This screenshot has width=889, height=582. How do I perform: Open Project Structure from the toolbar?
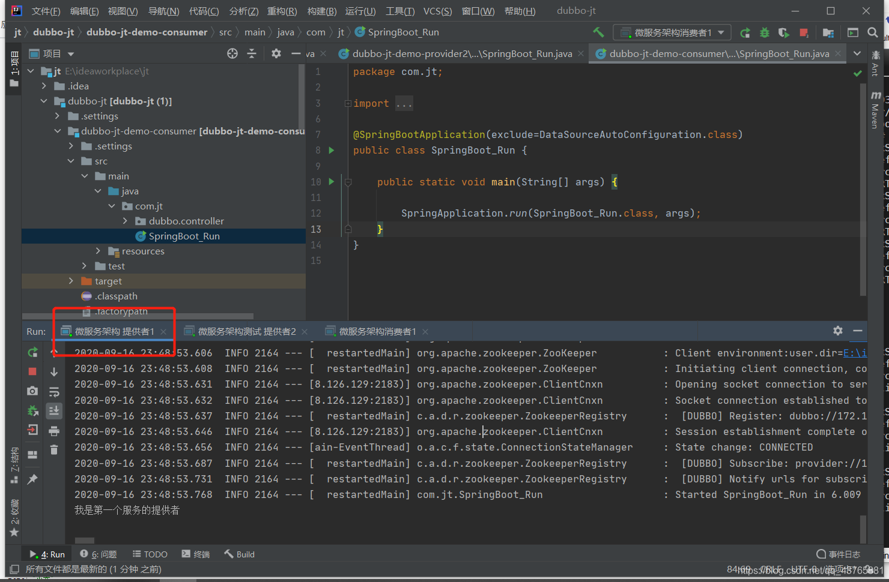pyautogui.click(x=828, y=32)
